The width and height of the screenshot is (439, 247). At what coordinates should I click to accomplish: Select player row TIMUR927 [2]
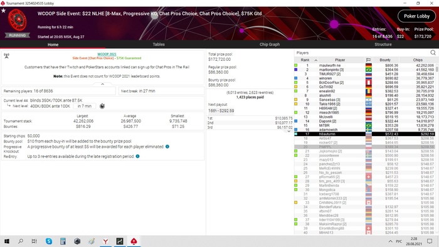(364, 74)
